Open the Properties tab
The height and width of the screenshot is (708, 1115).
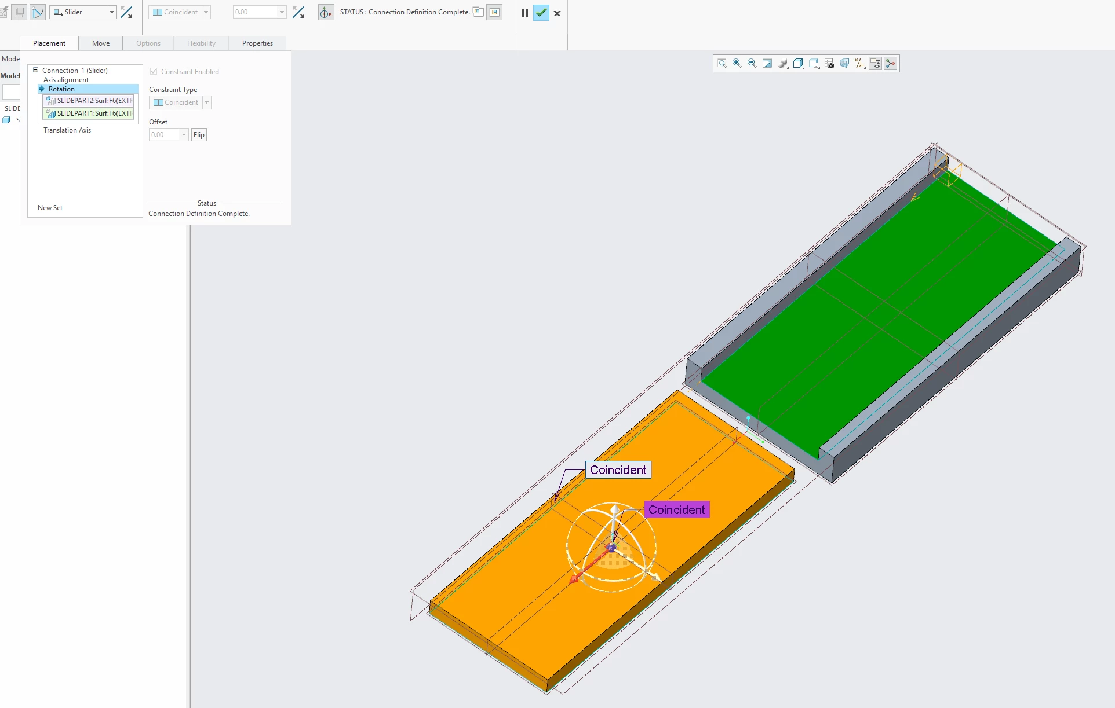(257, 43)
